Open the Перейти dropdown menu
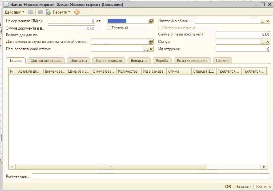 (x=61, y=12)
